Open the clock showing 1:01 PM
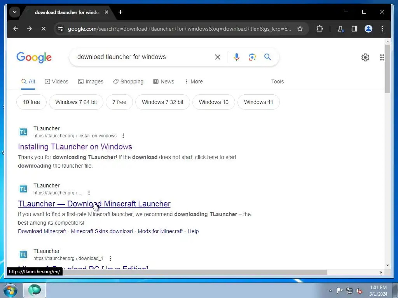Image resolution: width=398 pixels, height=298 pixels. (378, 291)
